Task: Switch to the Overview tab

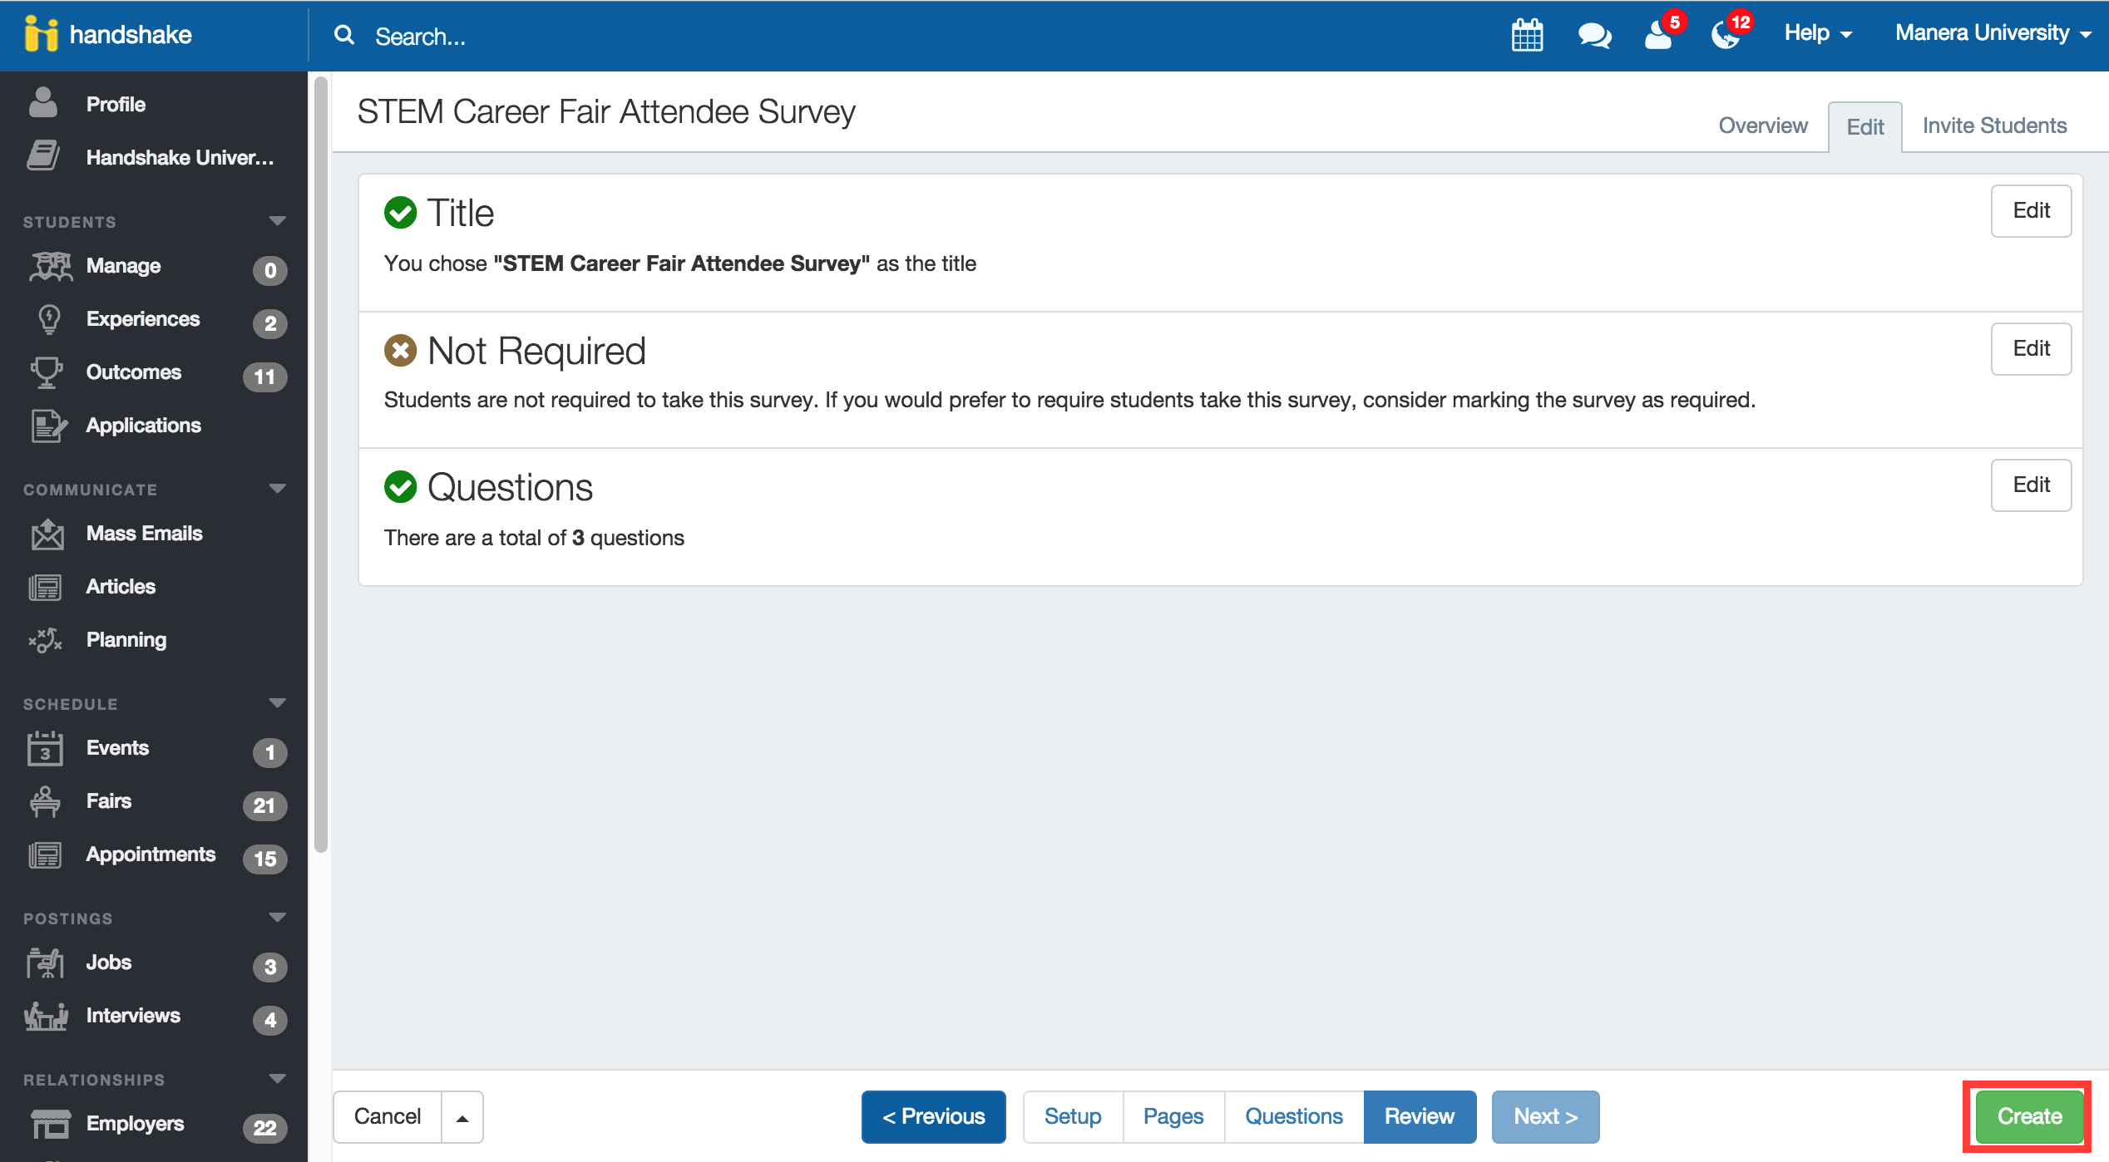Action: (1762, 126)
